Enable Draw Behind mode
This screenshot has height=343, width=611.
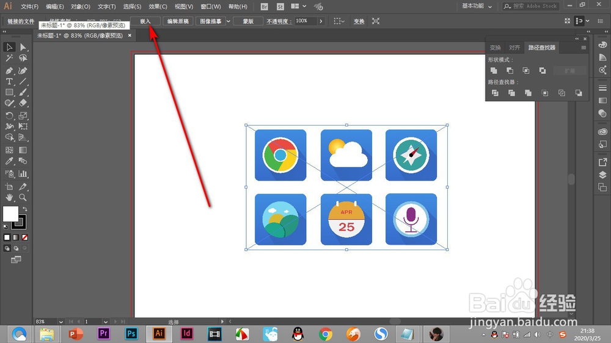point(16,248)
